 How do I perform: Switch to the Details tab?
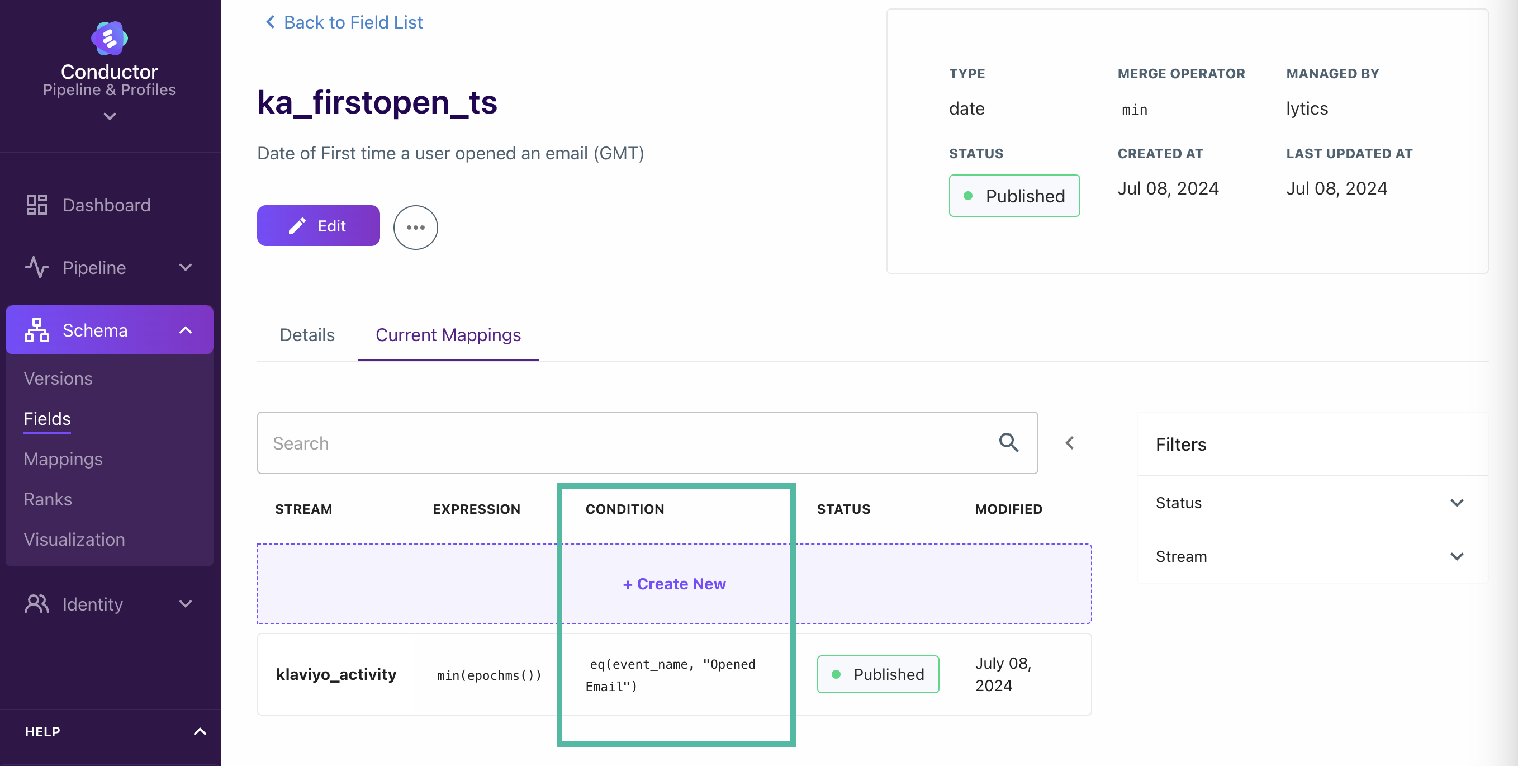click(x=307, y=335)
